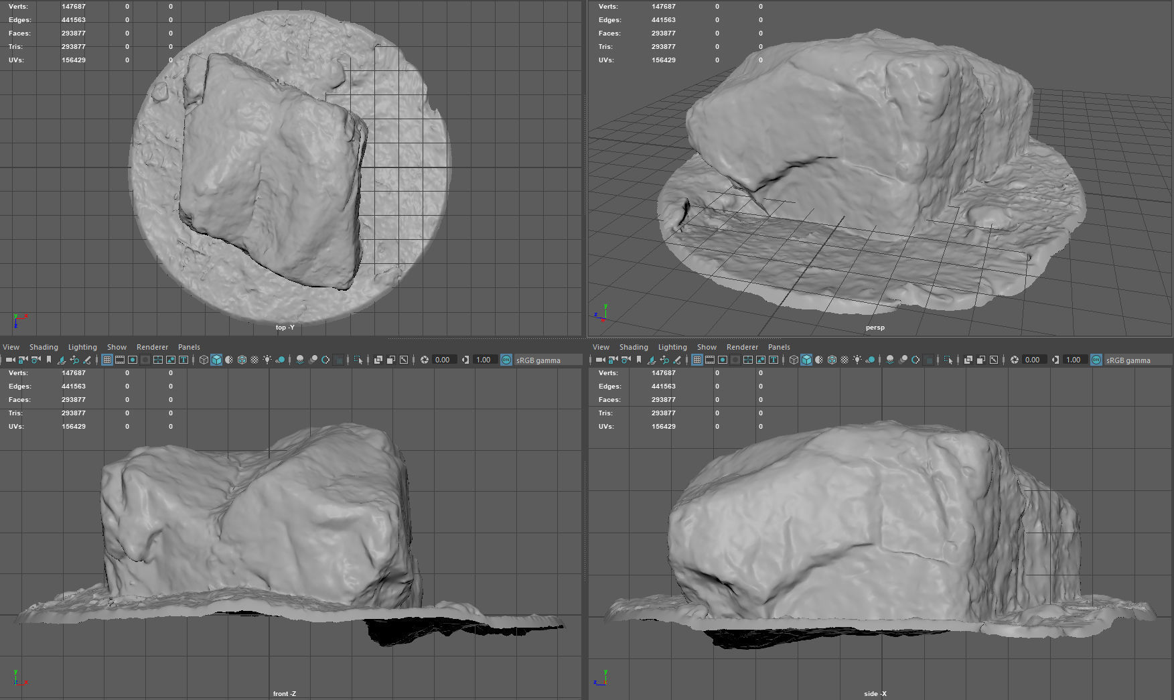1174x700 pixels.
Task: Click Lock Camera icon in front view toolbar
Action: click(x=23, y=360)
